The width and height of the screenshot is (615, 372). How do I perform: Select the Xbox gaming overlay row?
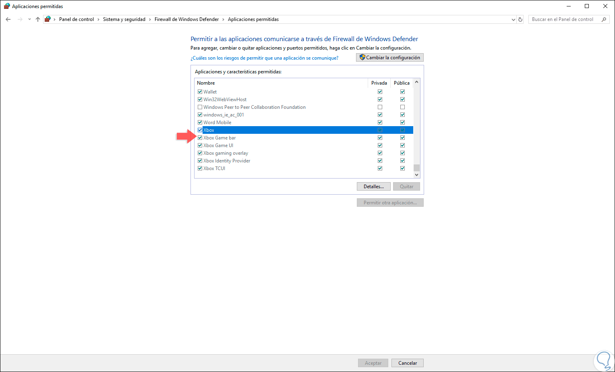coord(304,153)
